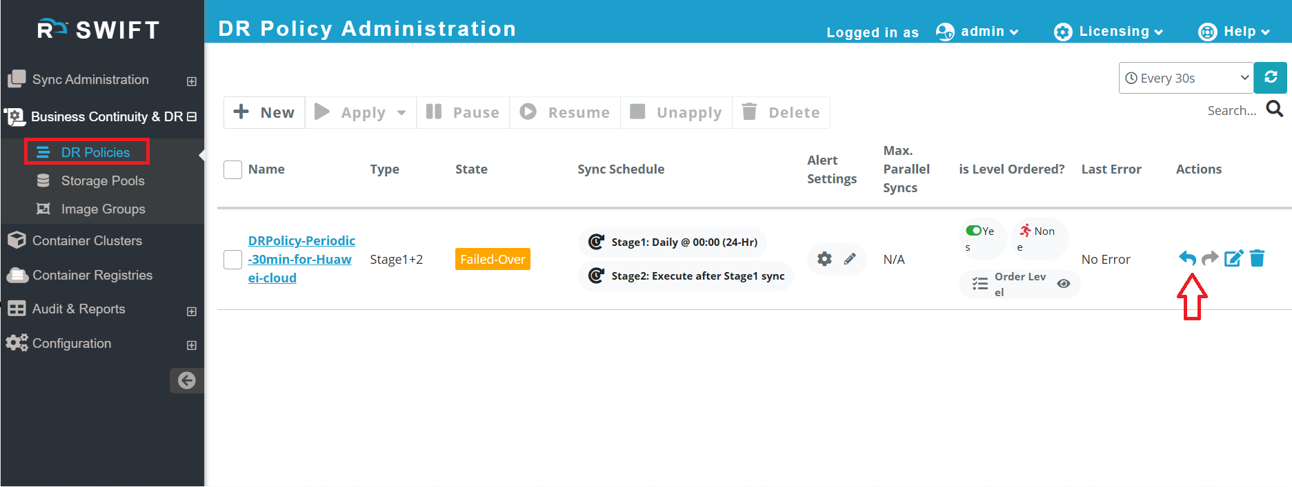
Task: Click the Stage1+2 type cell
Action: pyautogui.click(x=396, y=259)
